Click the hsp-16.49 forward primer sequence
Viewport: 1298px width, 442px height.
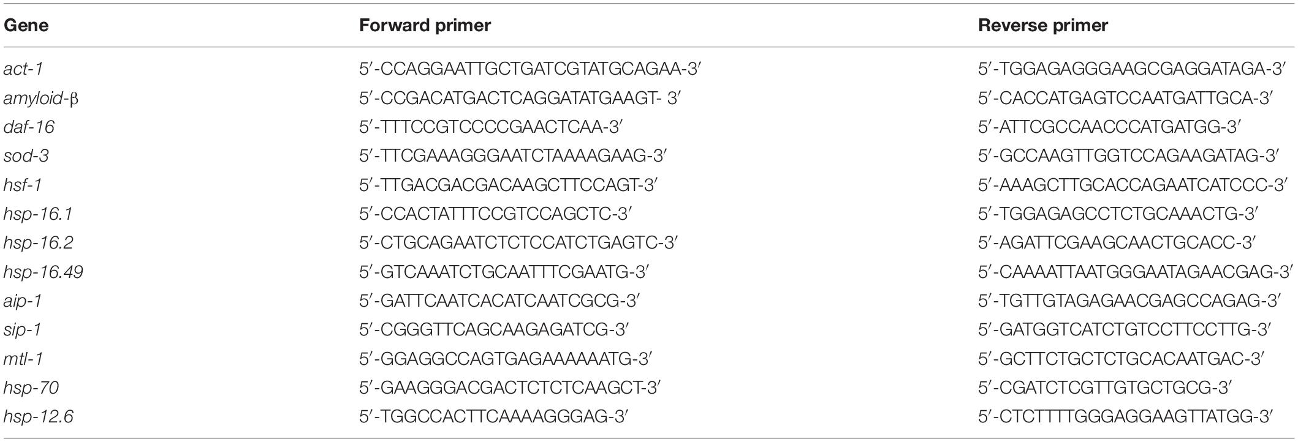(504, 271)
